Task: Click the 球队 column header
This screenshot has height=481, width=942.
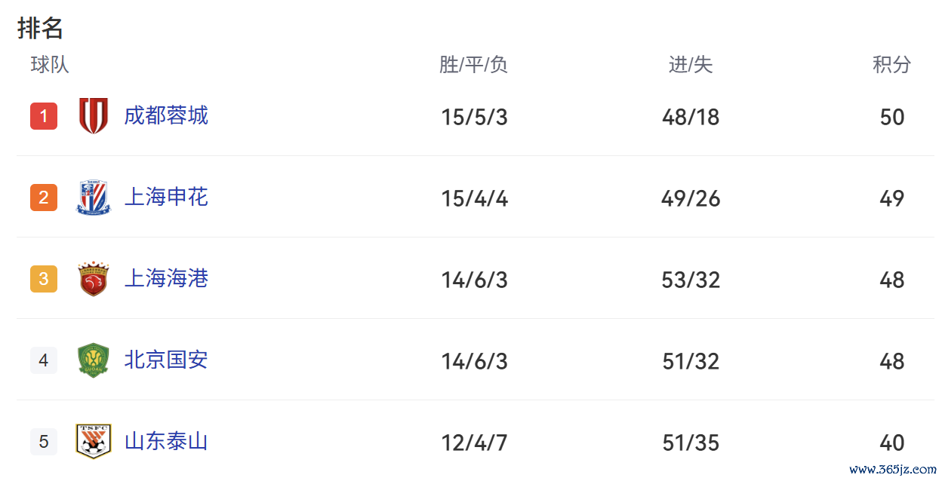Action: tap(50, 65)
